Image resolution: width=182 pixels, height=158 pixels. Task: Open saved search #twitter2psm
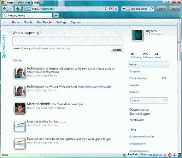(137, 120)
